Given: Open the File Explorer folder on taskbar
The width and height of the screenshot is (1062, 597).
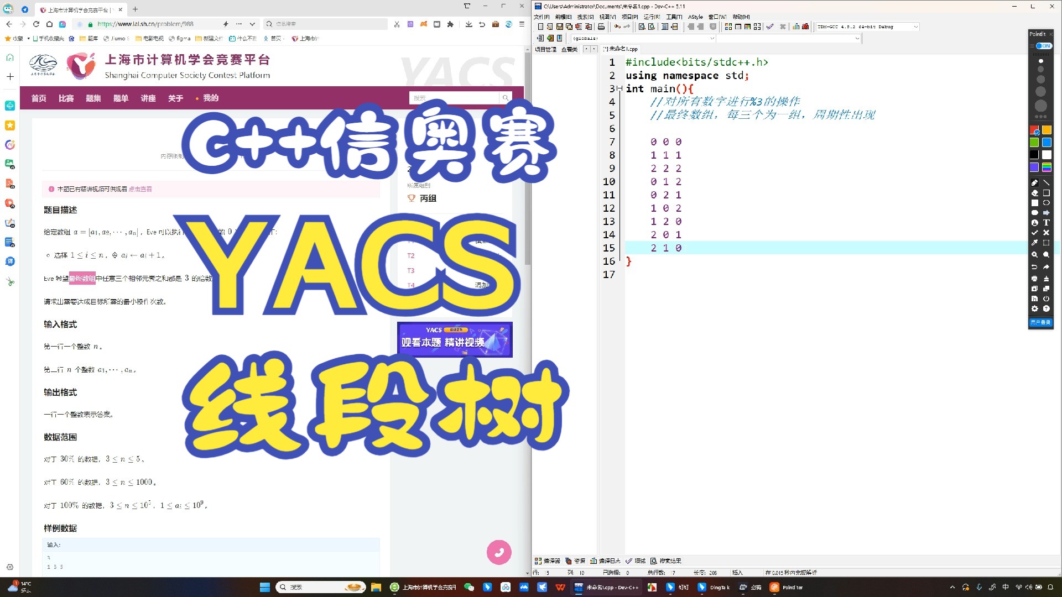Looking at the screenshot, I should (x=376, y=587).
